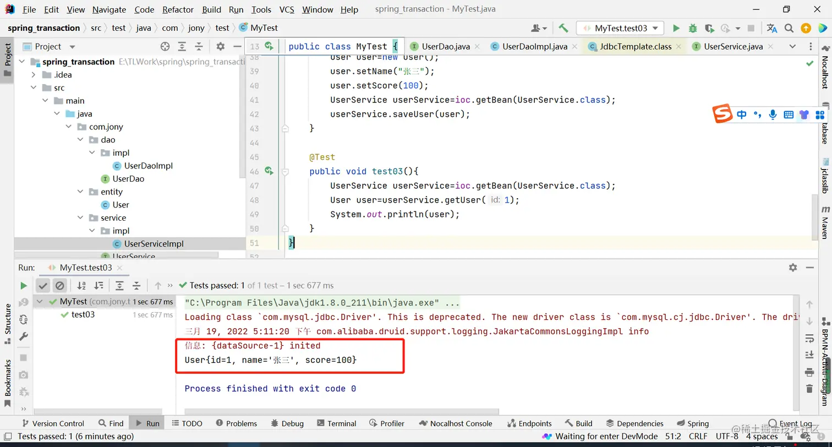The width and height of the screenshot is (832, 447).
Task: Collapse all nodes in the Project panel
Action: tap(199, 47)
